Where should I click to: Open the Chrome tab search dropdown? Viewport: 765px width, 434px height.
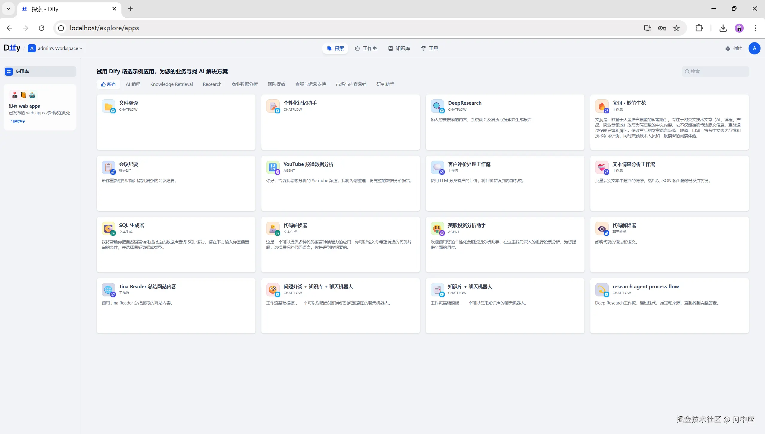[x=8, y=9]
